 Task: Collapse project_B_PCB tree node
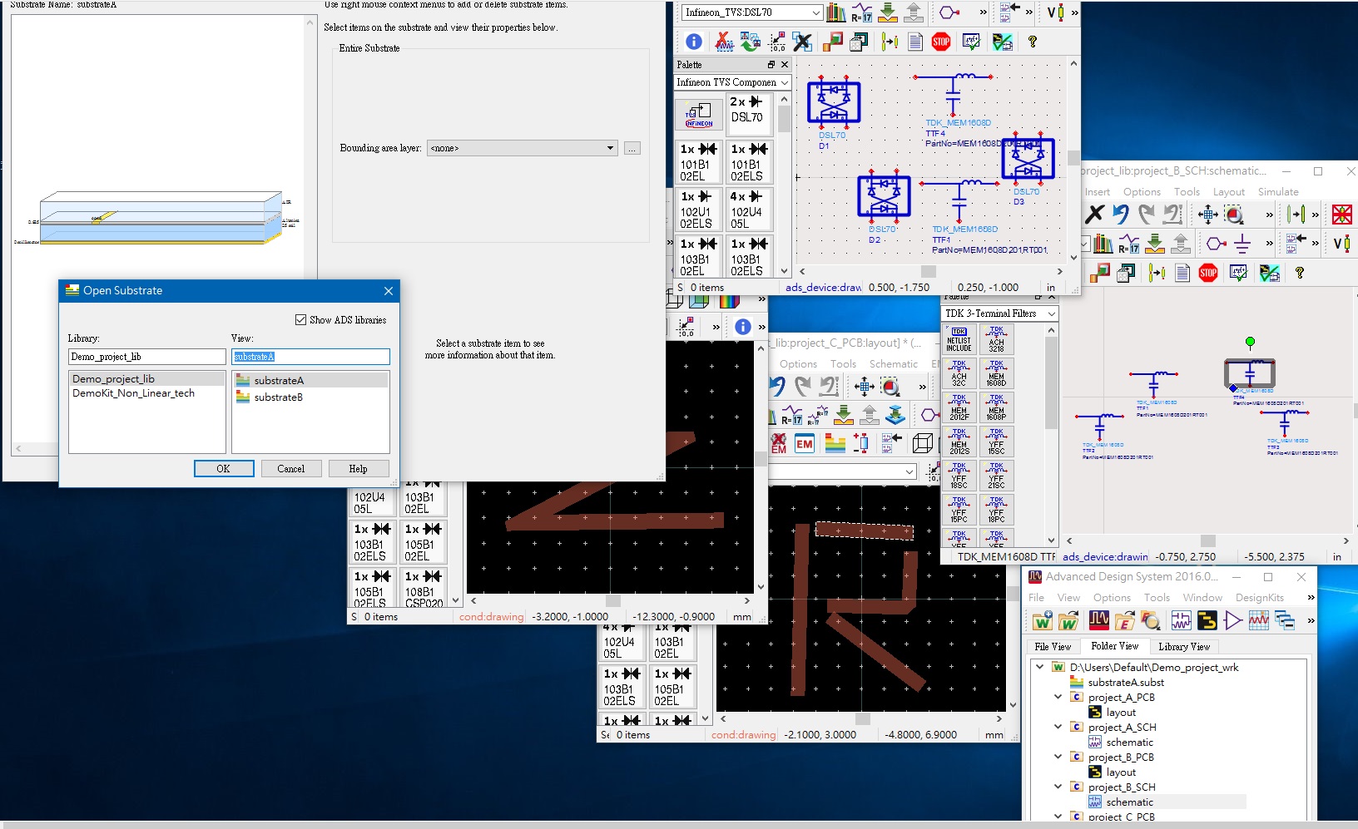tap(1058, 757)
